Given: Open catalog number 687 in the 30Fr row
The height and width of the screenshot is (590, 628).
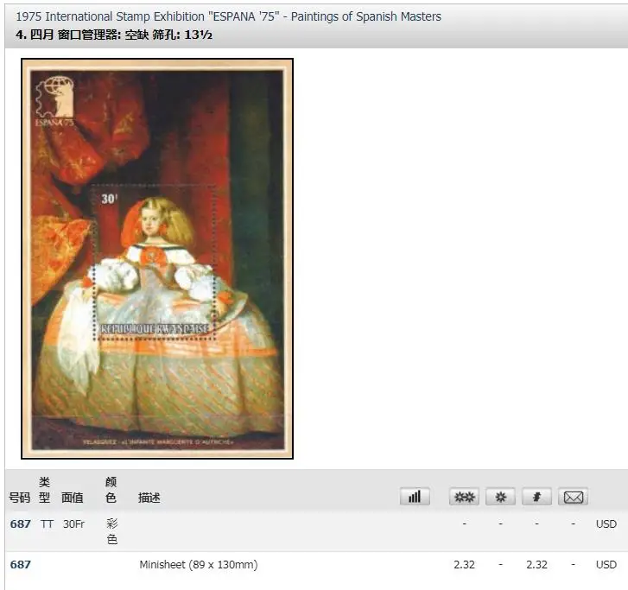Looking at the screenshot, I should (21, 523).
